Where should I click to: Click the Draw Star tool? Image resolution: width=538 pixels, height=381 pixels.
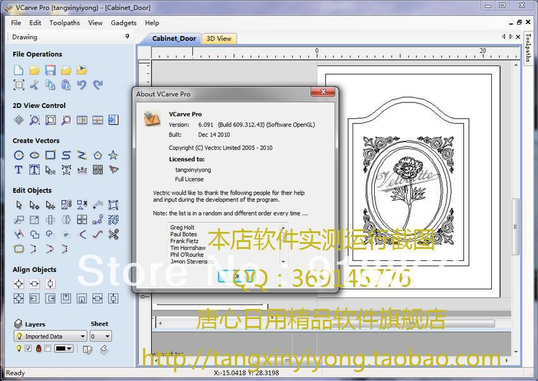click(x=113, y=155)
